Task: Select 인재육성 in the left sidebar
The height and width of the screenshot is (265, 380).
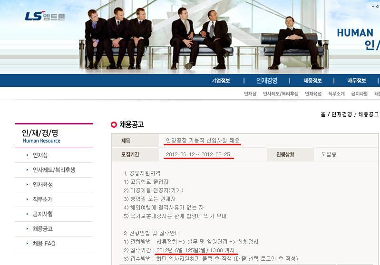Action: [43, 185]
